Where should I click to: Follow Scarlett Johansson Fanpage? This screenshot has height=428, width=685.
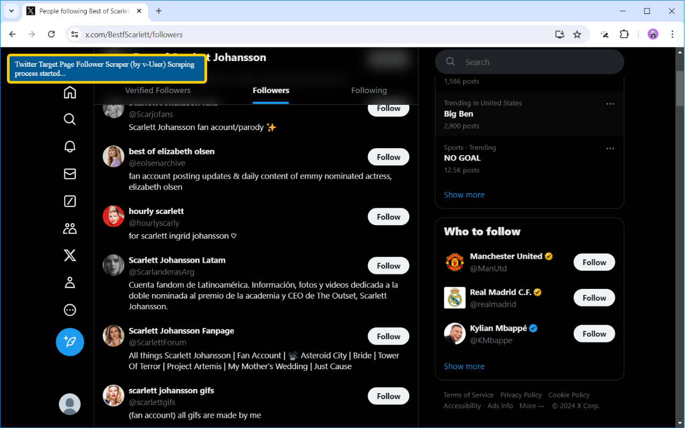(389, 337)
